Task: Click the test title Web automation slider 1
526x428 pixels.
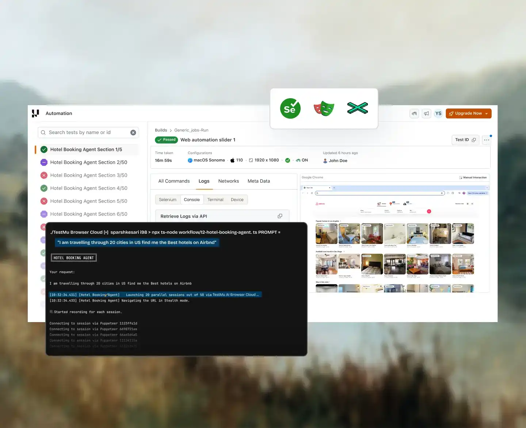Action: (208, 140)
